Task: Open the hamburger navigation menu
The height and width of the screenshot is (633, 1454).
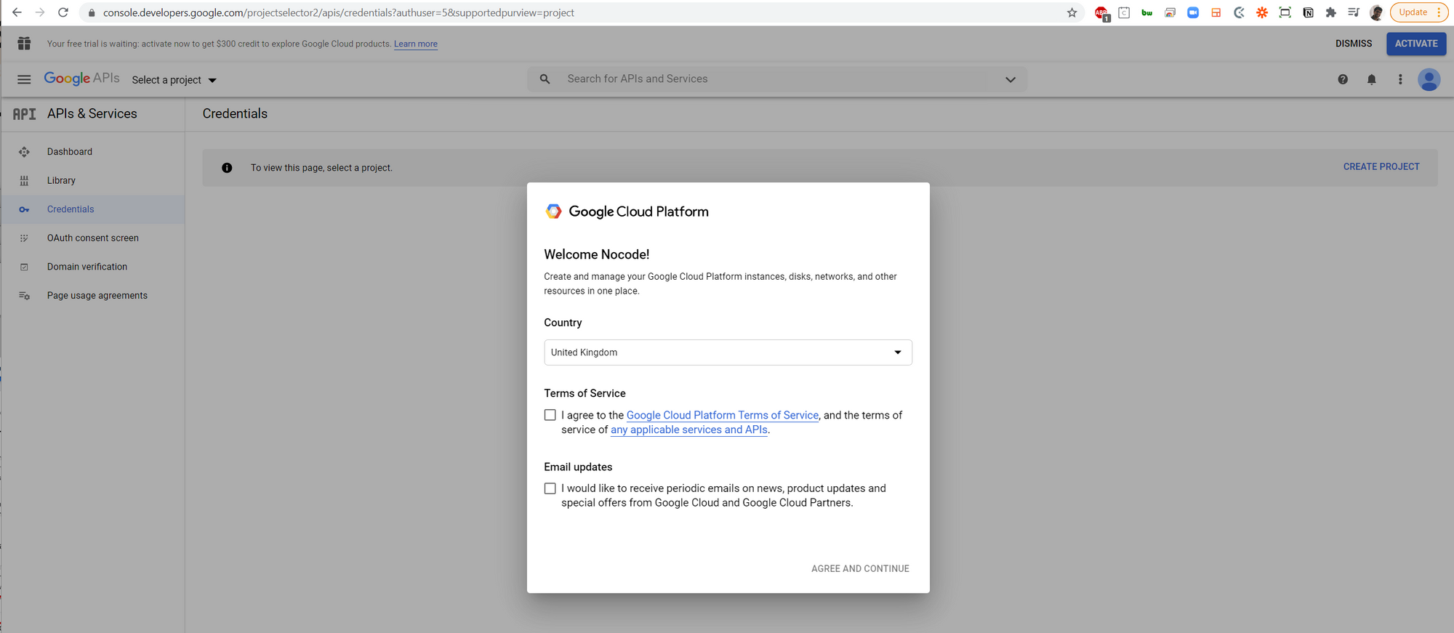Action: pos(24,79)
